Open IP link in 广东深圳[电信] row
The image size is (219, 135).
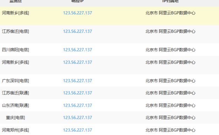(78, 81)
